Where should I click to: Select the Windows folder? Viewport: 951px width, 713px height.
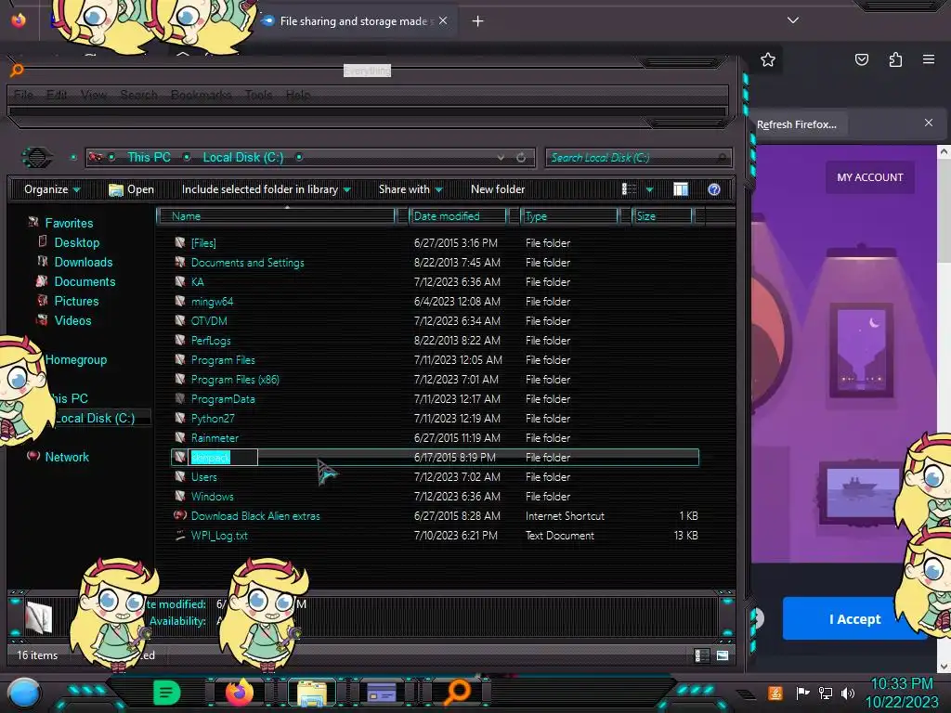pos(212,497)
